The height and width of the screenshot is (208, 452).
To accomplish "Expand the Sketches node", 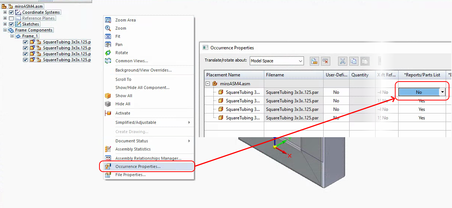I will click(5, 24).
